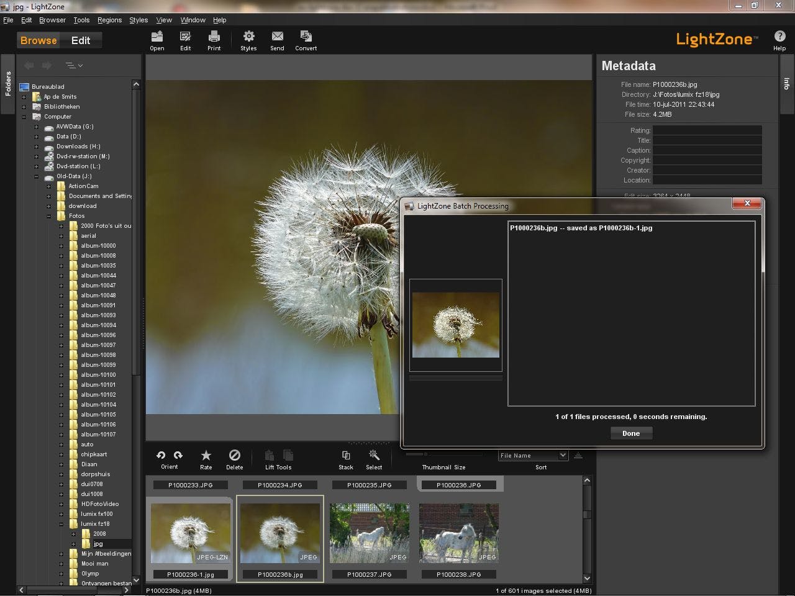This screenshot has height=596, width=795.
Task: Click the Open toolbar icon
Action: coord(157,37)
